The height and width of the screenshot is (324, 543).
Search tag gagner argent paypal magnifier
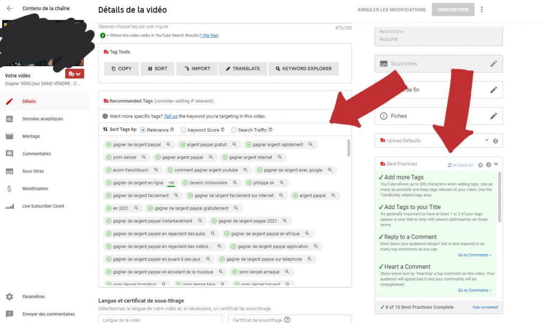(x=211, y=157)
